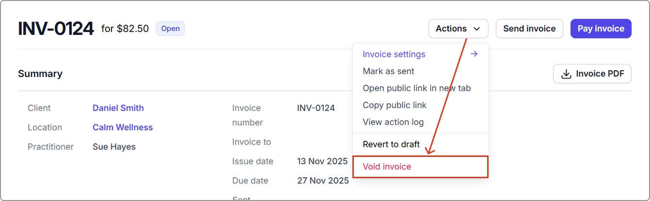Follow the Calm Wellness location link
The width and height of the screenshot is (650, 201).
[x=123, y=127]
